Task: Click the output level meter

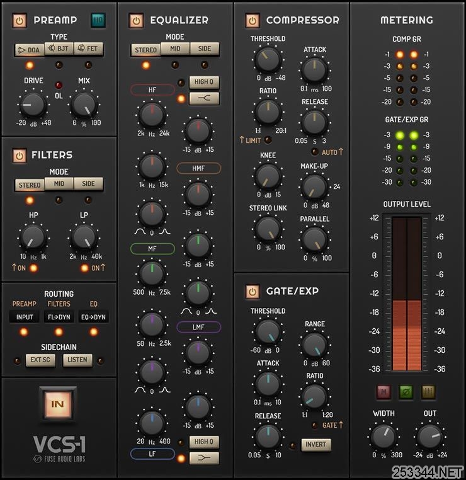Action: pyautogui.click(x=407, y=294)
